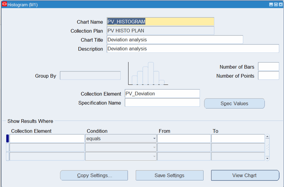
Task: Click the scroll up arrow of the criteria list
Action: pos(267,136)
